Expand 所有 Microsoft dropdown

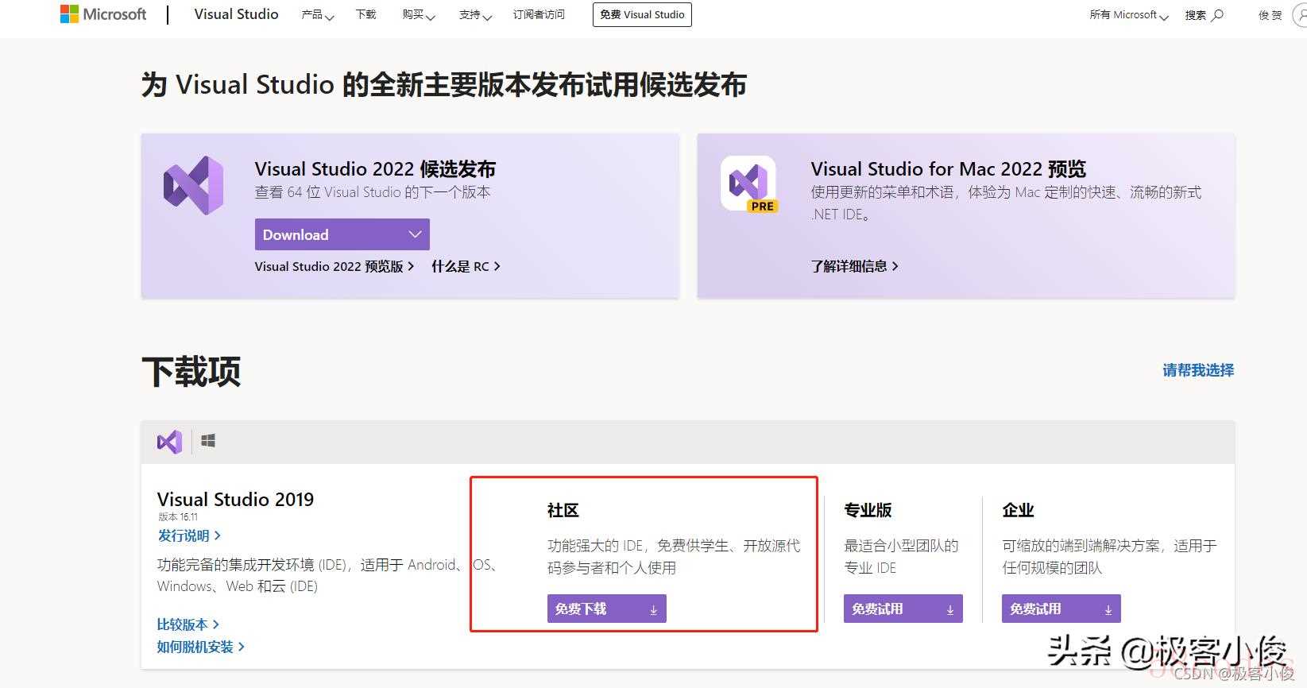[1128, 14]
